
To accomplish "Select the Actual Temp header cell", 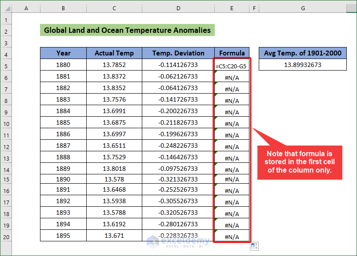I will 114,53.
